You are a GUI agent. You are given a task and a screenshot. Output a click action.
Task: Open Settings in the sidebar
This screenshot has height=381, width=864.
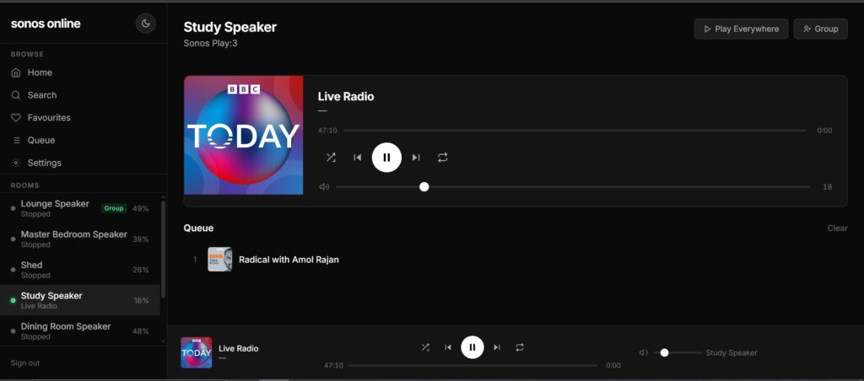pyautogui.click(x=84, y=163)
